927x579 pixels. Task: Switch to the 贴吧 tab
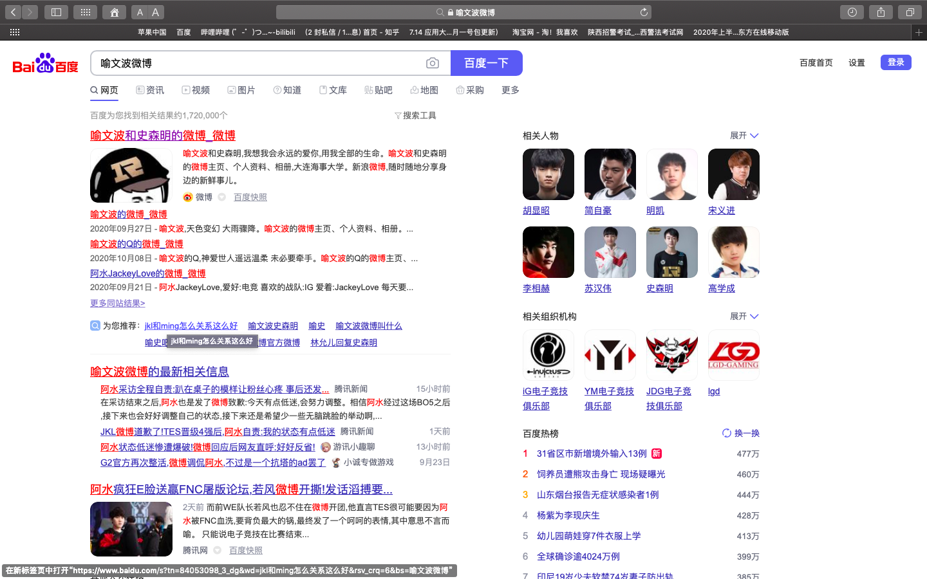tap(379, 90)
